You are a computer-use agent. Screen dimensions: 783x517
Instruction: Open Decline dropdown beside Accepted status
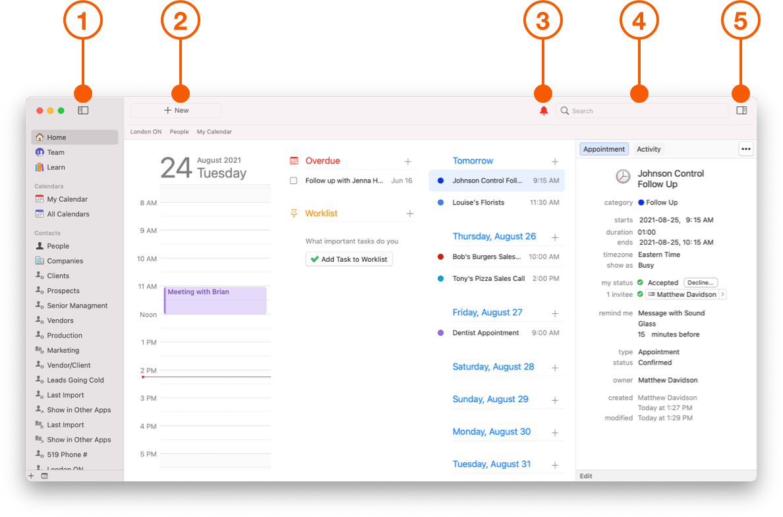pyautogui.click(x=701, y=282)
